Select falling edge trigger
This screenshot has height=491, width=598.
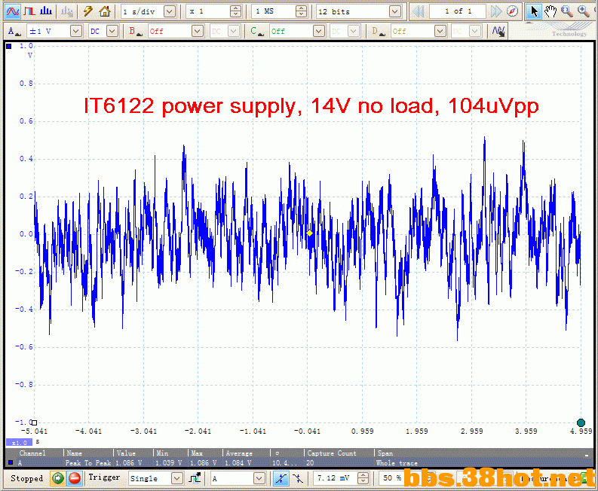[x=298, y=478]
